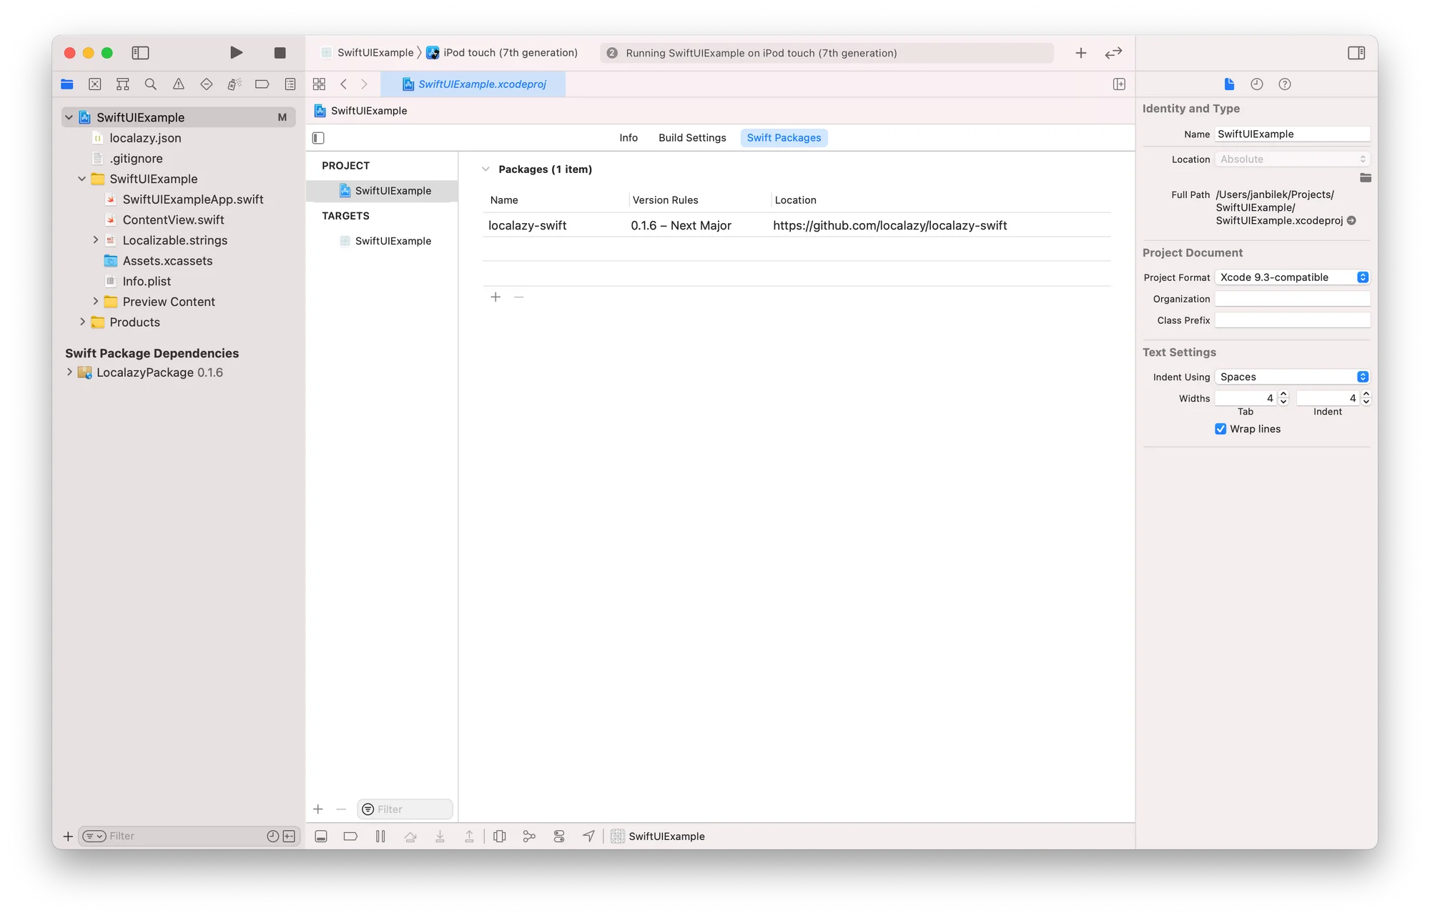Open the Find navigator
This screenshot has width=1430, height=918.
point(150,84)
